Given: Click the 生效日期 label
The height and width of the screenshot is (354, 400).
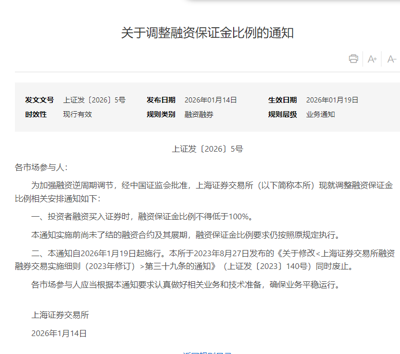Looking at the screenshot, I should pos(282,100).
